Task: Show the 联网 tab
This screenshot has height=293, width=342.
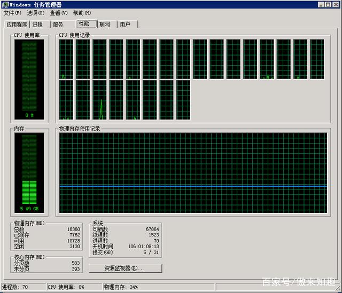Action: click(105, 25)
